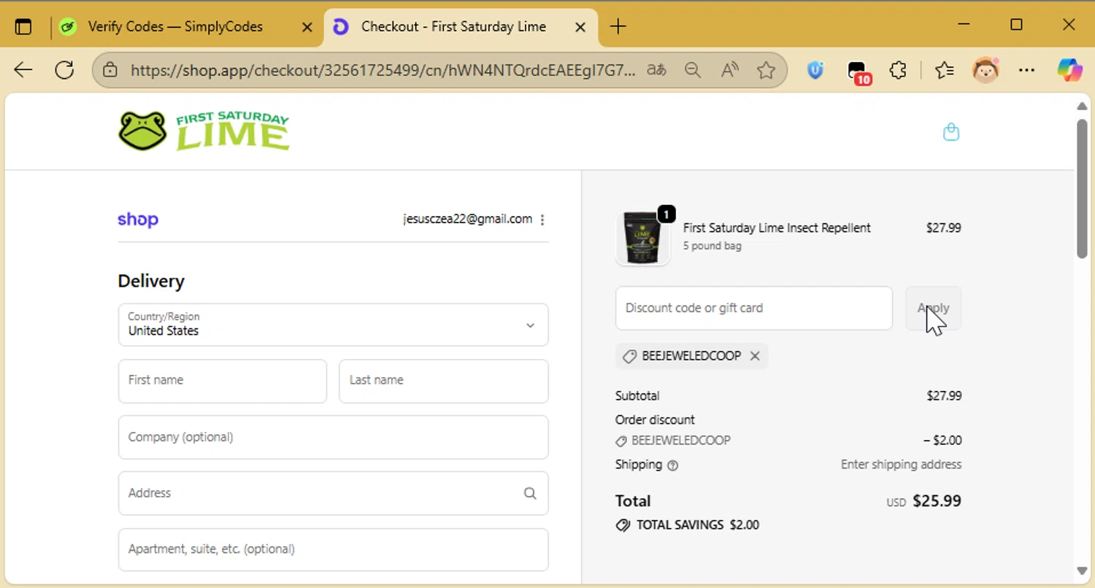Click the Apply discount button
This screenshot has width=1095, height=588.
(x=934, y=308)
